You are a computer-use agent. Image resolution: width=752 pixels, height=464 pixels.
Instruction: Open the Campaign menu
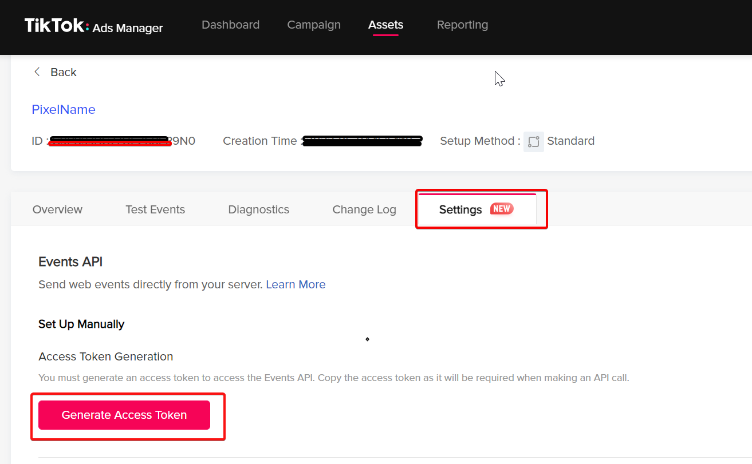[314, 25]
